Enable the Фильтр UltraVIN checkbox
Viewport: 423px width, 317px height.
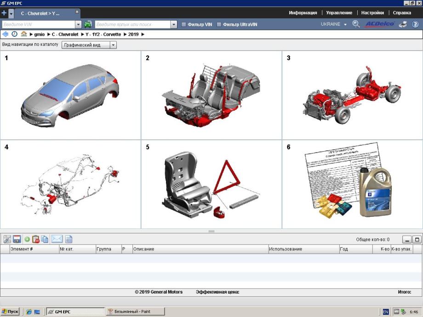coord(219,24)
